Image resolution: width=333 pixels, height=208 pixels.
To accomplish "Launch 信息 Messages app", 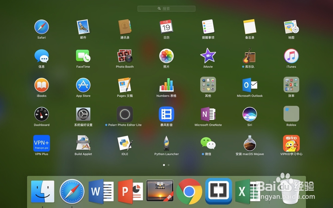I will [42, 56].
